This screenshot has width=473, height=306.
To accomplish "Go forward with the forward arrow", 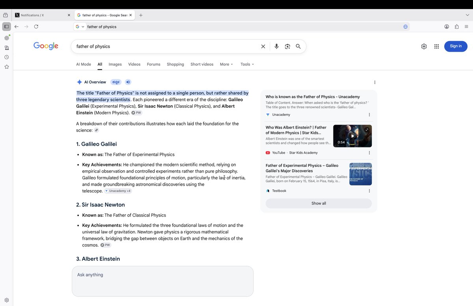I will tap(26, 26).
